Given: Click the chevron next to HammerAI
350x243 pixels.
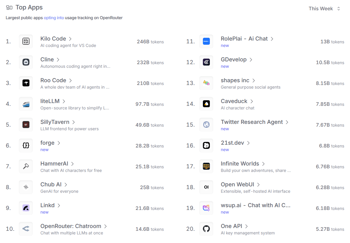Looking at the screenshot, I should [x=72, y=164].
